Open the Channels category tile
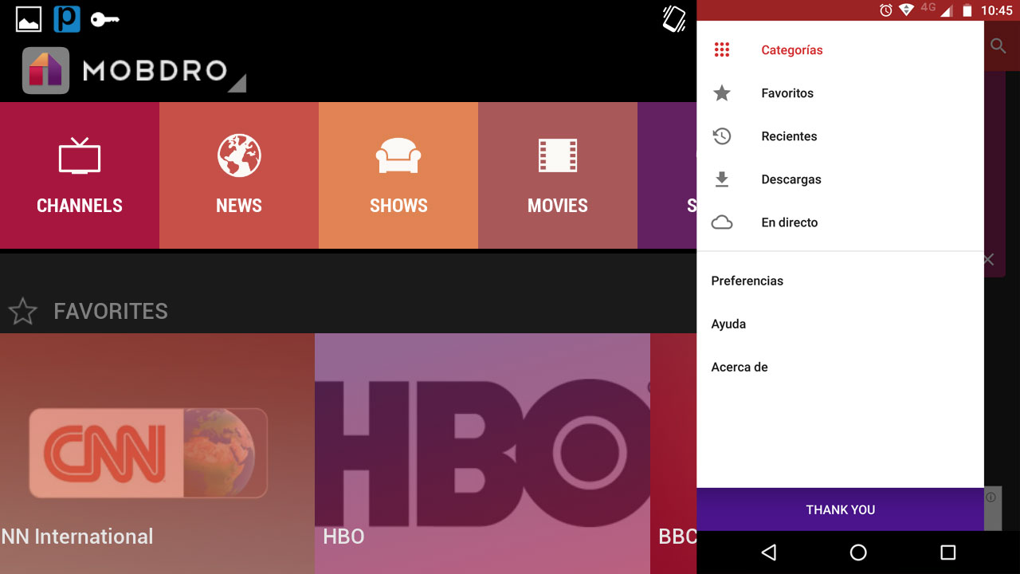Image resolution: width=1020 pixels, height=574 pixels. (80, 175)
